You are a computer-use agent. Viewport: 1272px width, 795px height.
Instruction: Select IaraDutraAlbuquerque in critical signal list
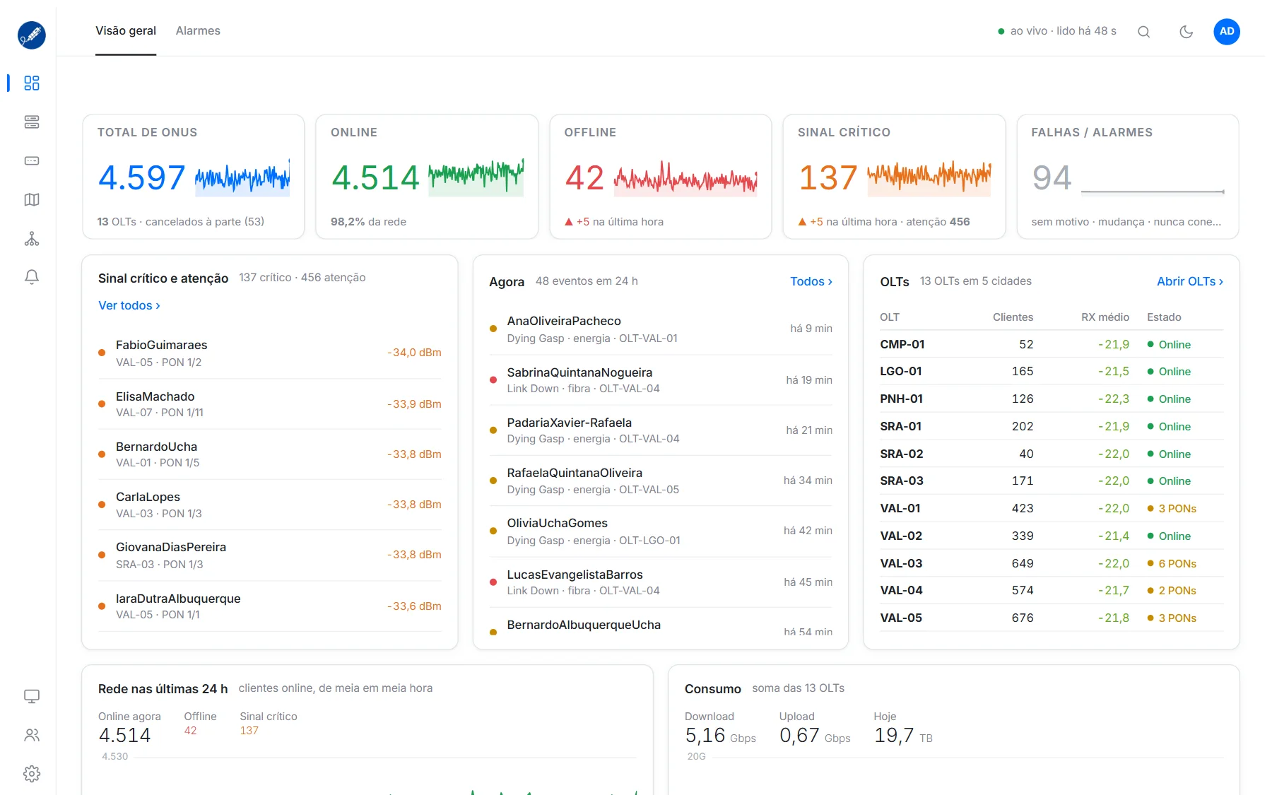point(270,606)
